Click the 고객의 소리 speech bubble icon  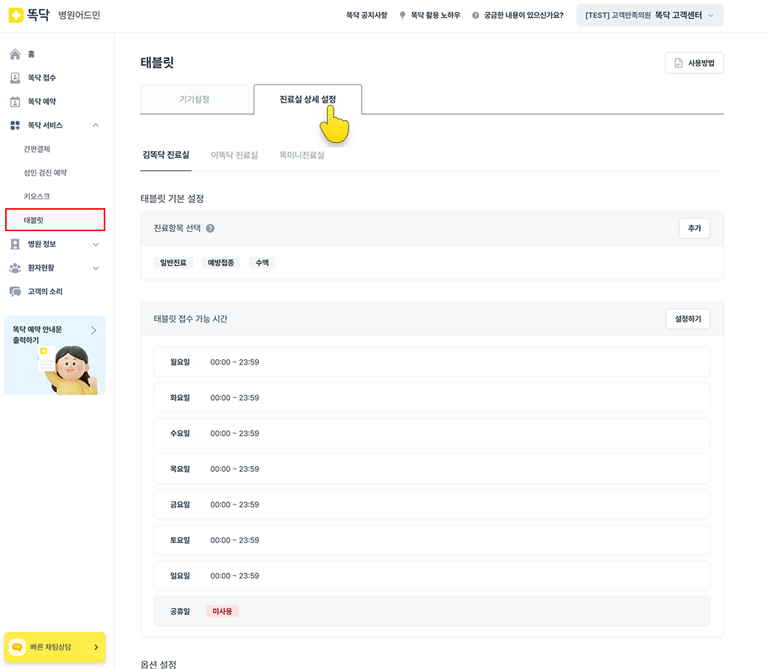pos(15,292)
